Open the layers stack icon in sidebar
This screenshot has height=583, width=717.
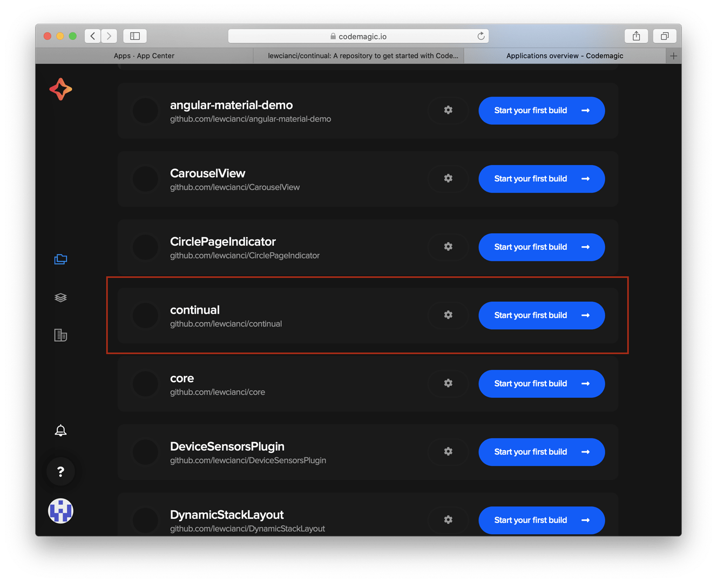click(60, 297)
